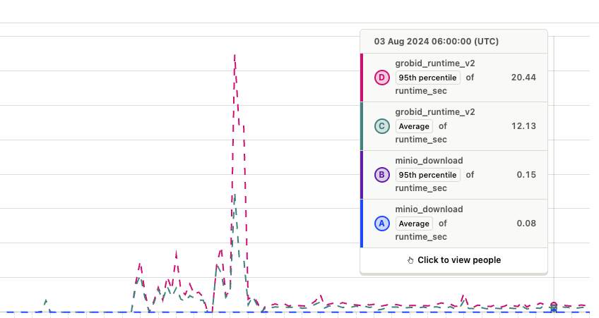Click the tallest pink peak on the chart

pyautogui.click(x=235, y=56)
